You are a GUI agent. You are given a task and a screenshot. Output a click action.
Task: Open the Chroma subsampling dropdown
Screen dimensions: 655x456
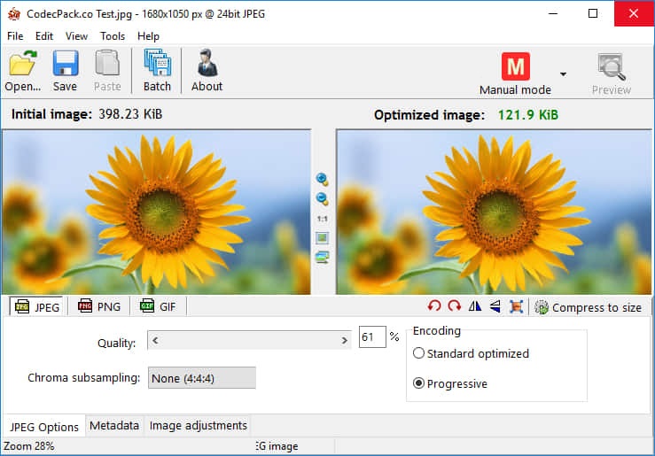click(x=201, y=378)
